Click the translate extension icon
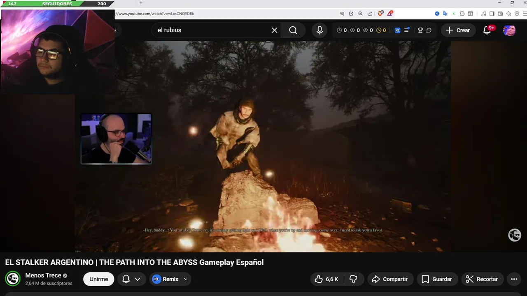 click(445, 14)
